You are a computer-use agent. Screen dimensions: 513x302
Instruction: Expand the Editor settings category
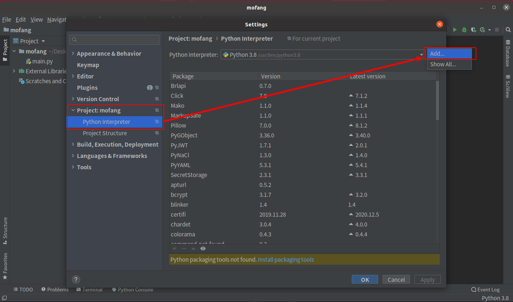click(73, 76)
